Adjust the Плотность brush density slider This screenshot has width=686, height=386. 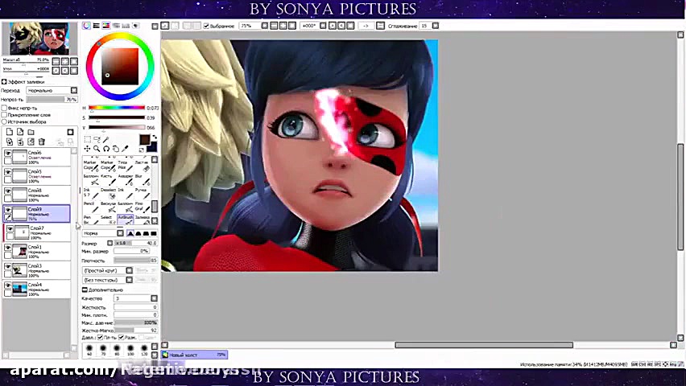click(x=135, y=260)
